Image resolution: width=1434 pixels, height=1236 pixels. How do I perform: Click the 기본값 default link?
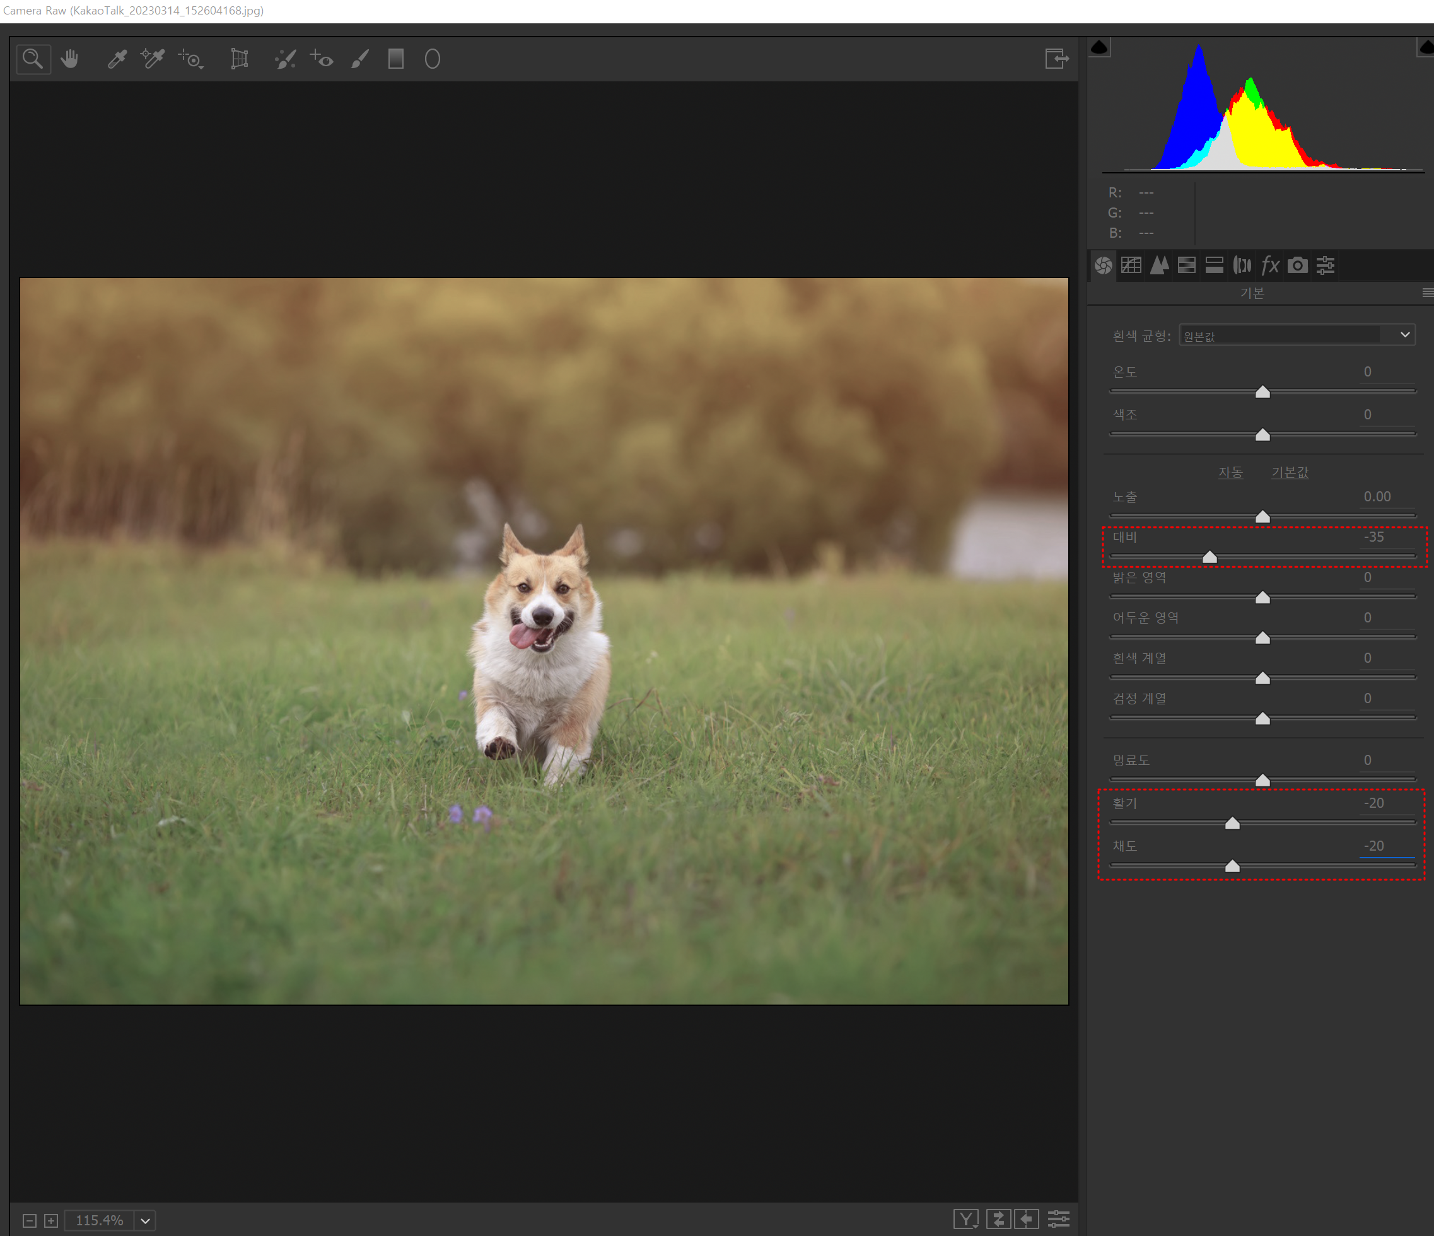coord(1290,472)
